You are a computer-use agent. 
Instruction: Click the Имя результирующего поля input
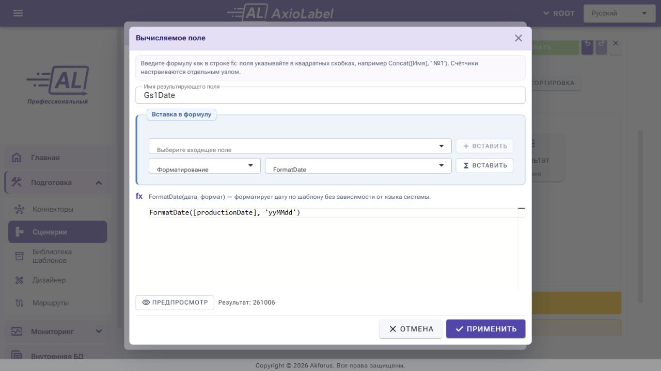330,95
